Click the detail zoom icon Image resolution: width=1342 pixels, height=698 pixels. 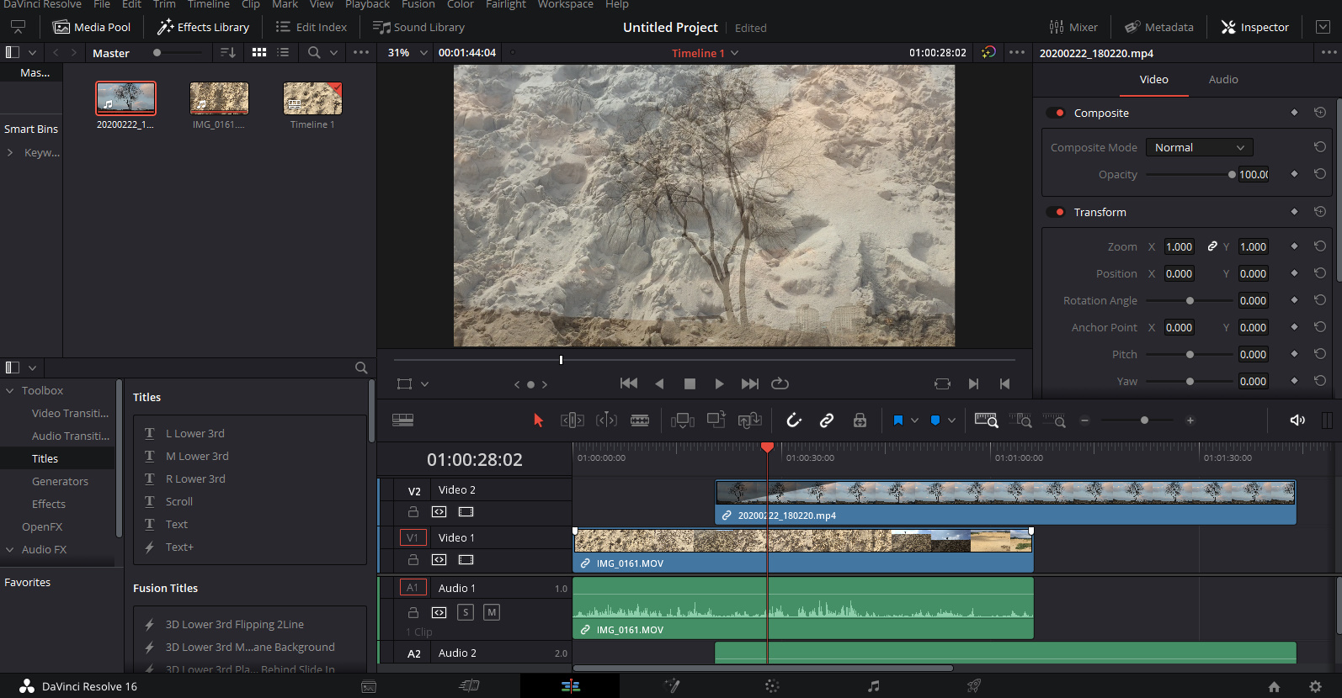coord(1020,420)
